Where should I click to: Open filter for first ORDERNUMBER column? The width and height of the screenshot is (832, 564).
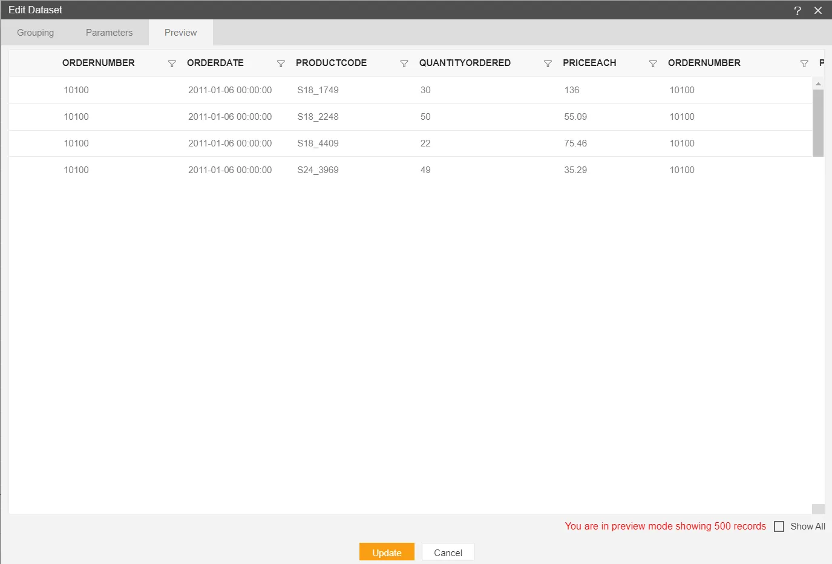pos(172,64)
